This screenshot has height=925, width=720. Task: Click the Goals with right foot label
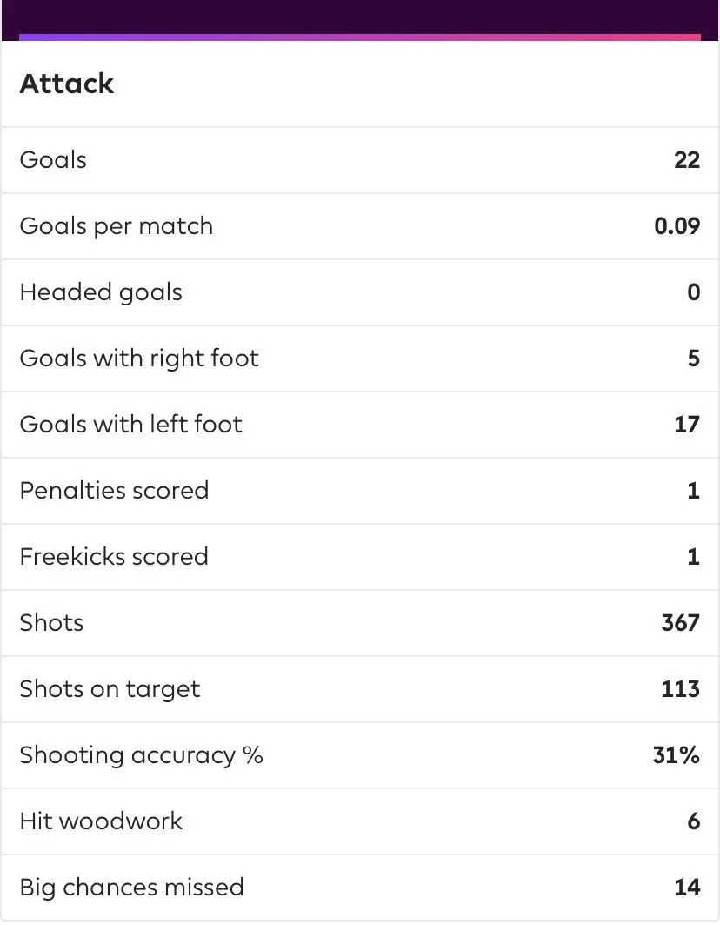pyautogui.click(x=139, y=359)
